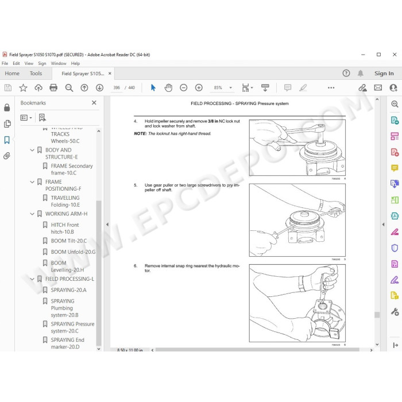Image resolution: width=402 pixels, height=402 pixels.
Task: Close the Field Sprayer document tab
Action: click(x=110, y=74)
